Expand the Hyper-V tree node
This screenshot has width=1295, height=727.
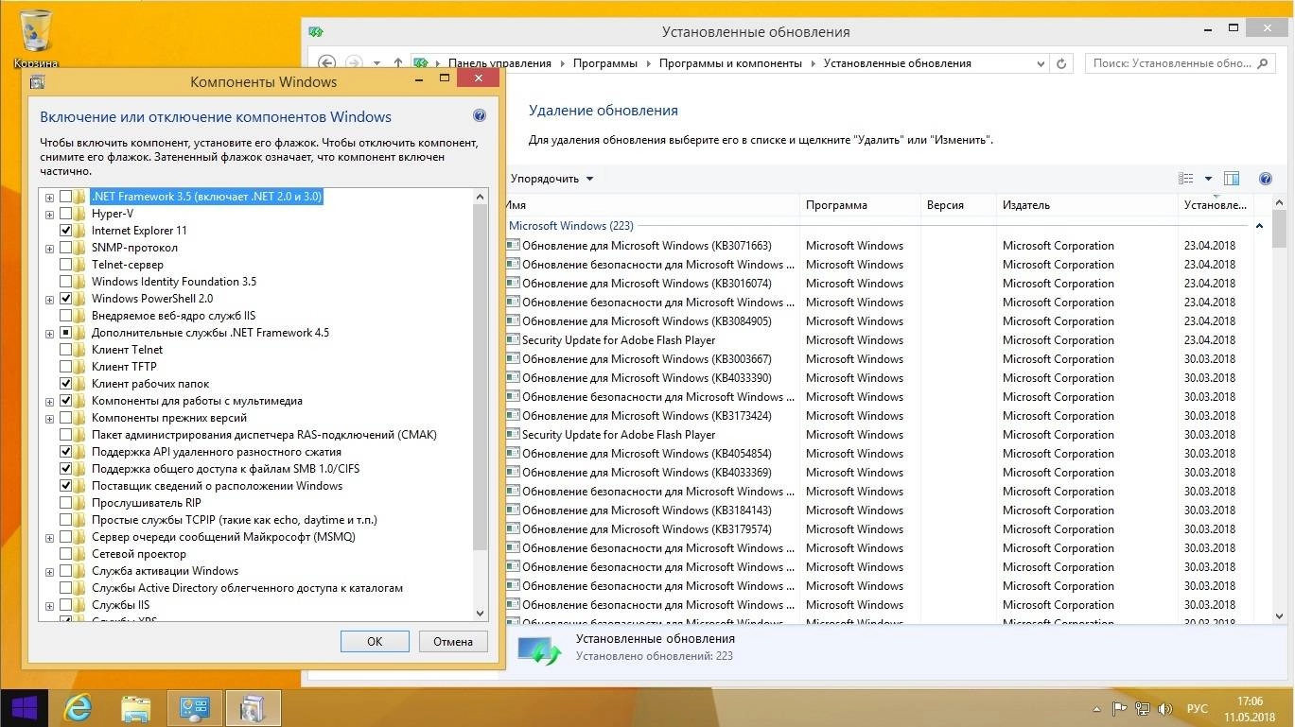49,215
